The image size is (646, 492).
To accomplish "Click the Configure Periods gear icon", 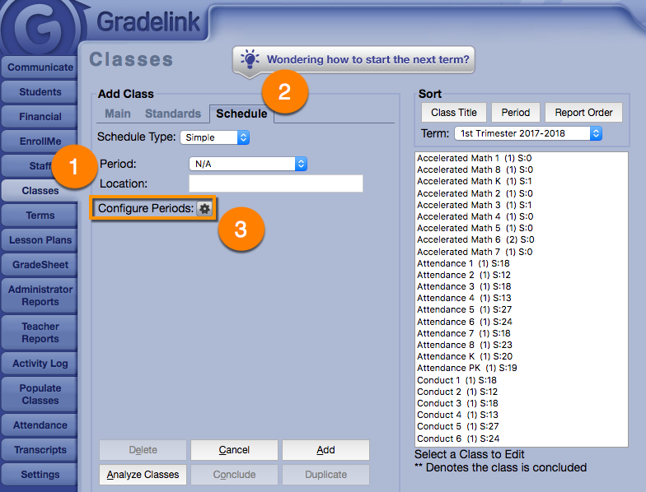I will point(204,209).
